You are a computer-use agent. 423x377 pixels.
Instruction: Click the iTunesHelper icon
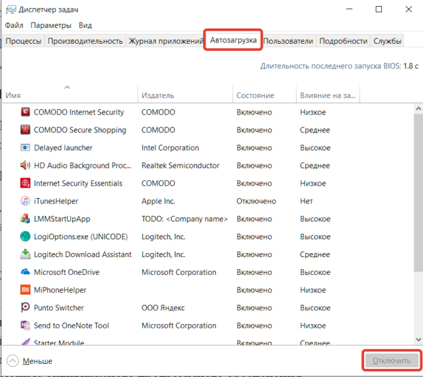click(x=25, y=201)
